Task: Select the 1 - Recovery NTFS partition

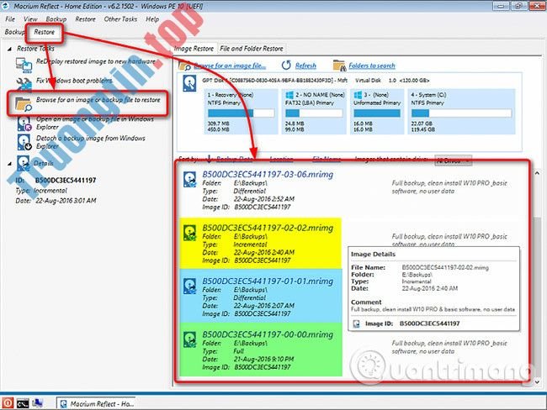Action: point(241,112)
